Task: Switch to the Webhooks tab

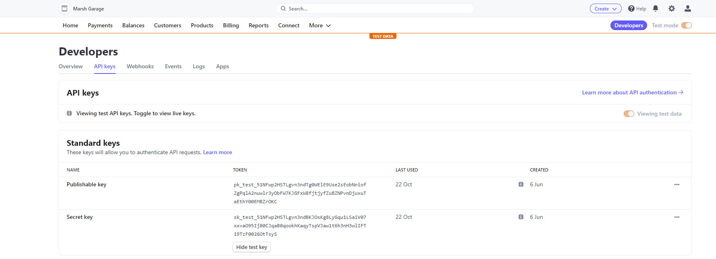Action: (140, 66)
